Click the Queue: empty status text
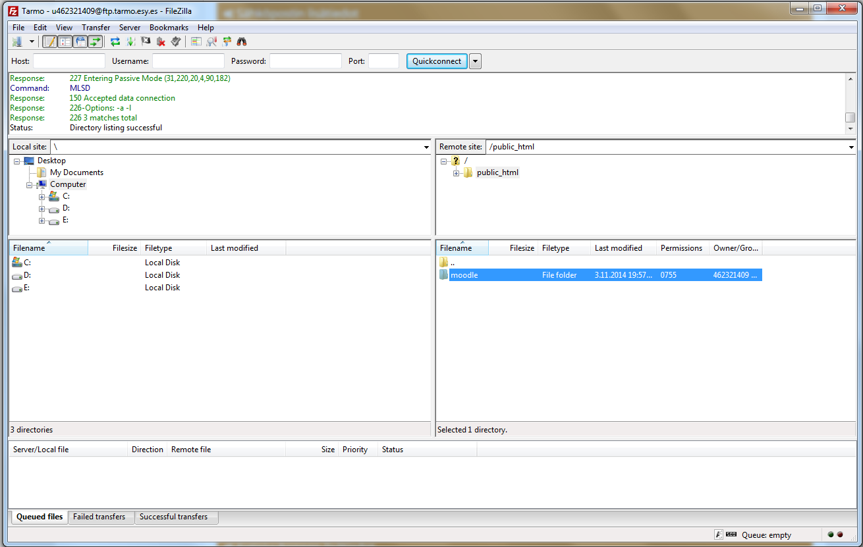863x547 pixels. (x=766, y=535)
